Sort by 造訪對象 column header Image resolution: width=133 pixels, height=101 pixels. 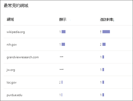coord(106,19)
